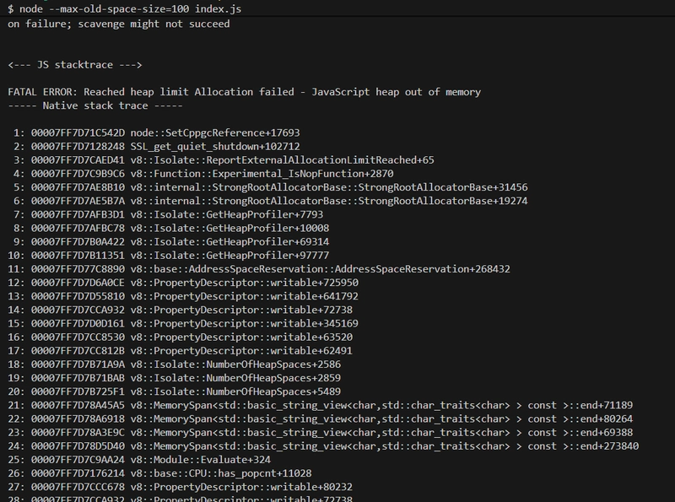This screenshot has width=675, height=502.
Task: Click the FATAL ERROR heap limit message
Action: (245, 92)
